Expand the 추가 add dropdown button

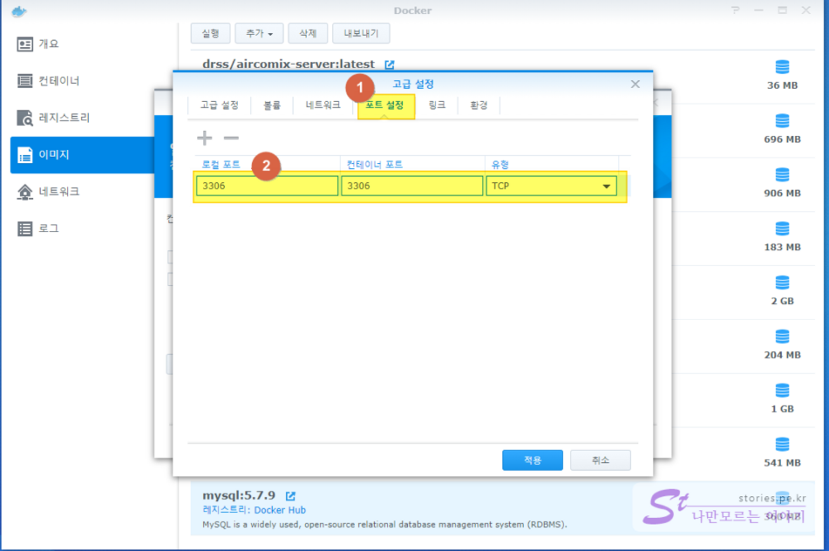259,33
